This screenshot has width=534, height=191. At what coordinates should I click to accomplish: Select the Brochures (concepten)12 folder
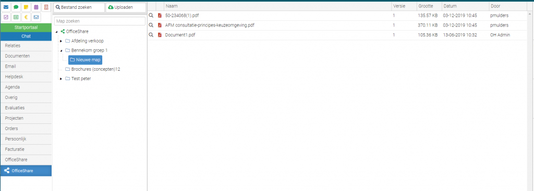[93, 69]
